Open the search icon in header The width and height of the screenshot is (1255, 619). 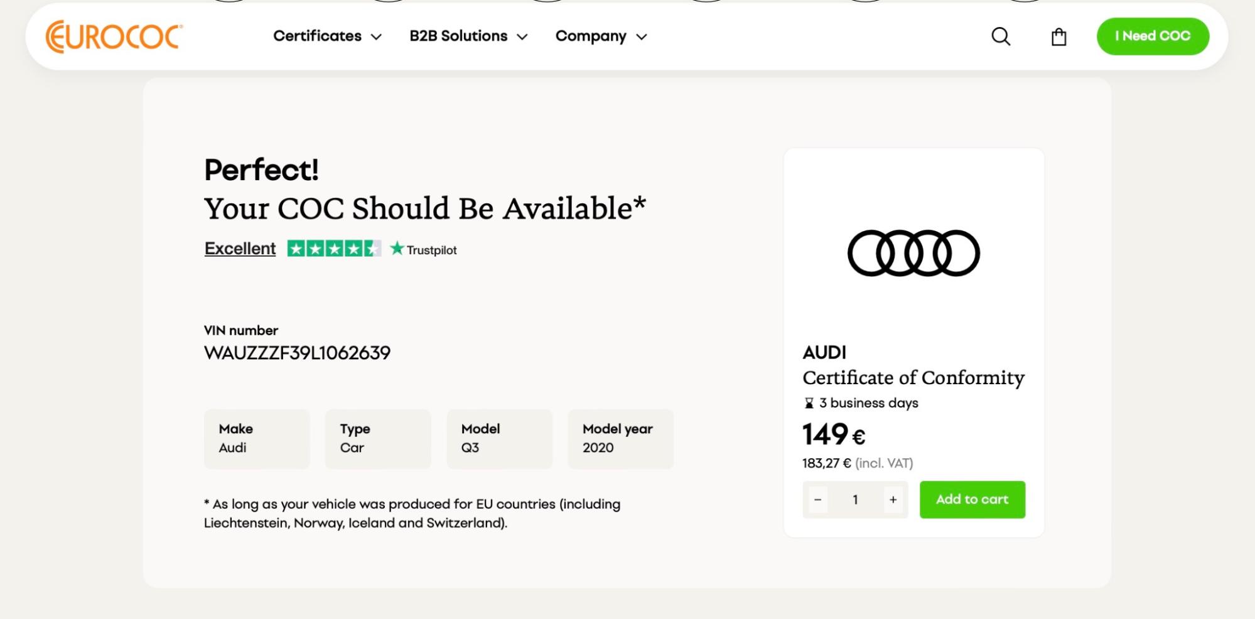point(1001,36)
